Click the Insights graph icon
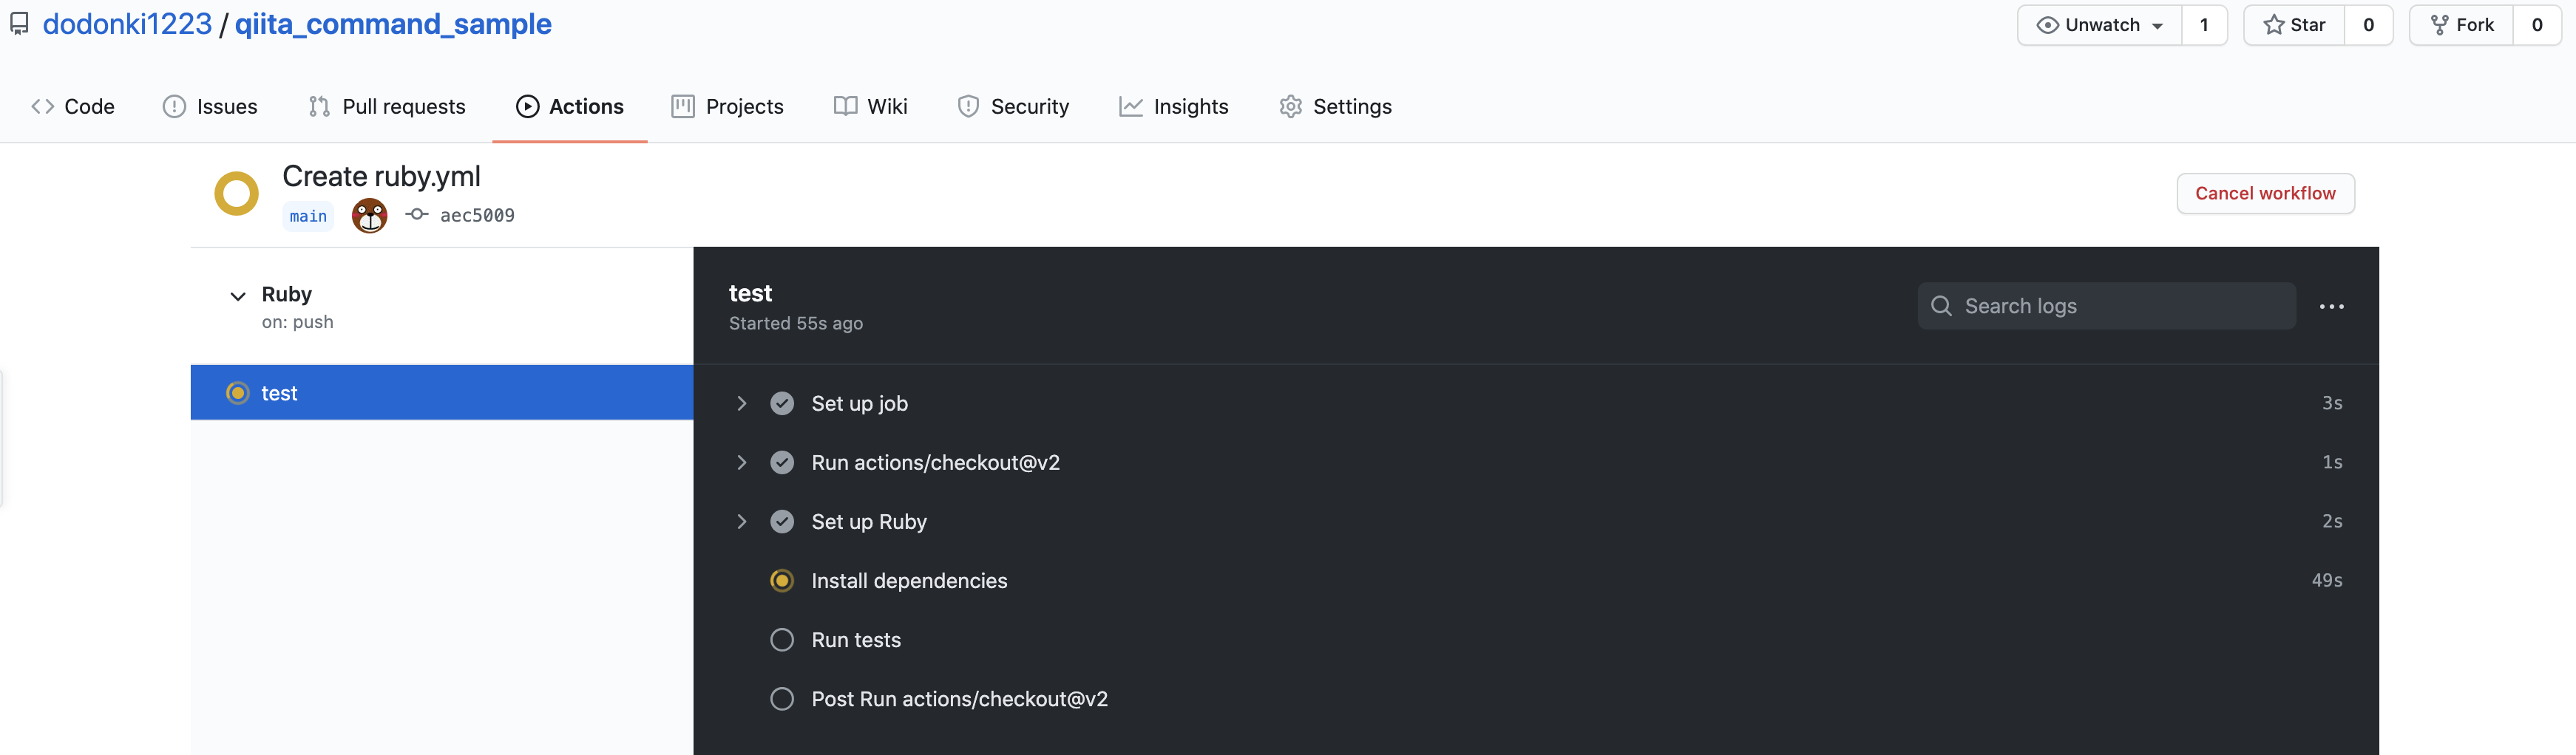Screen dimensions: 2576x755 pos(1131,107)
